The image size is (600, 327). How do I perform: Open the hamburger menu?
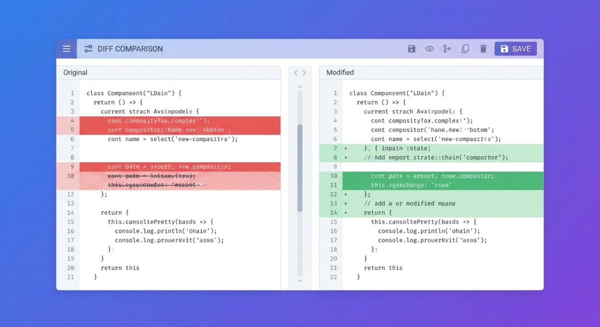point(66,48)
